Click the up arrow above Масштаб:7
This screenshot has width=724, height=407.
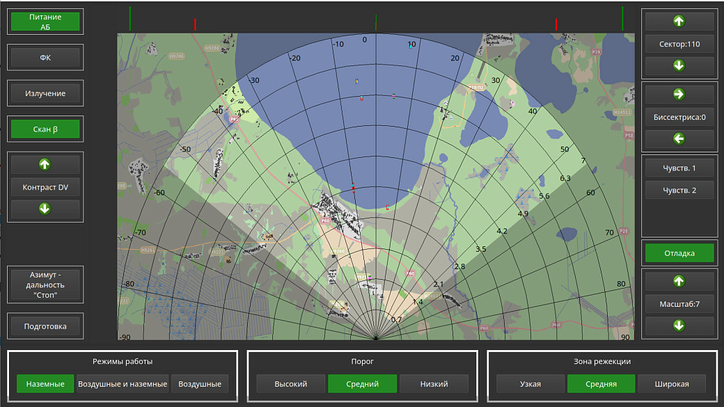(x=679, y=281)
